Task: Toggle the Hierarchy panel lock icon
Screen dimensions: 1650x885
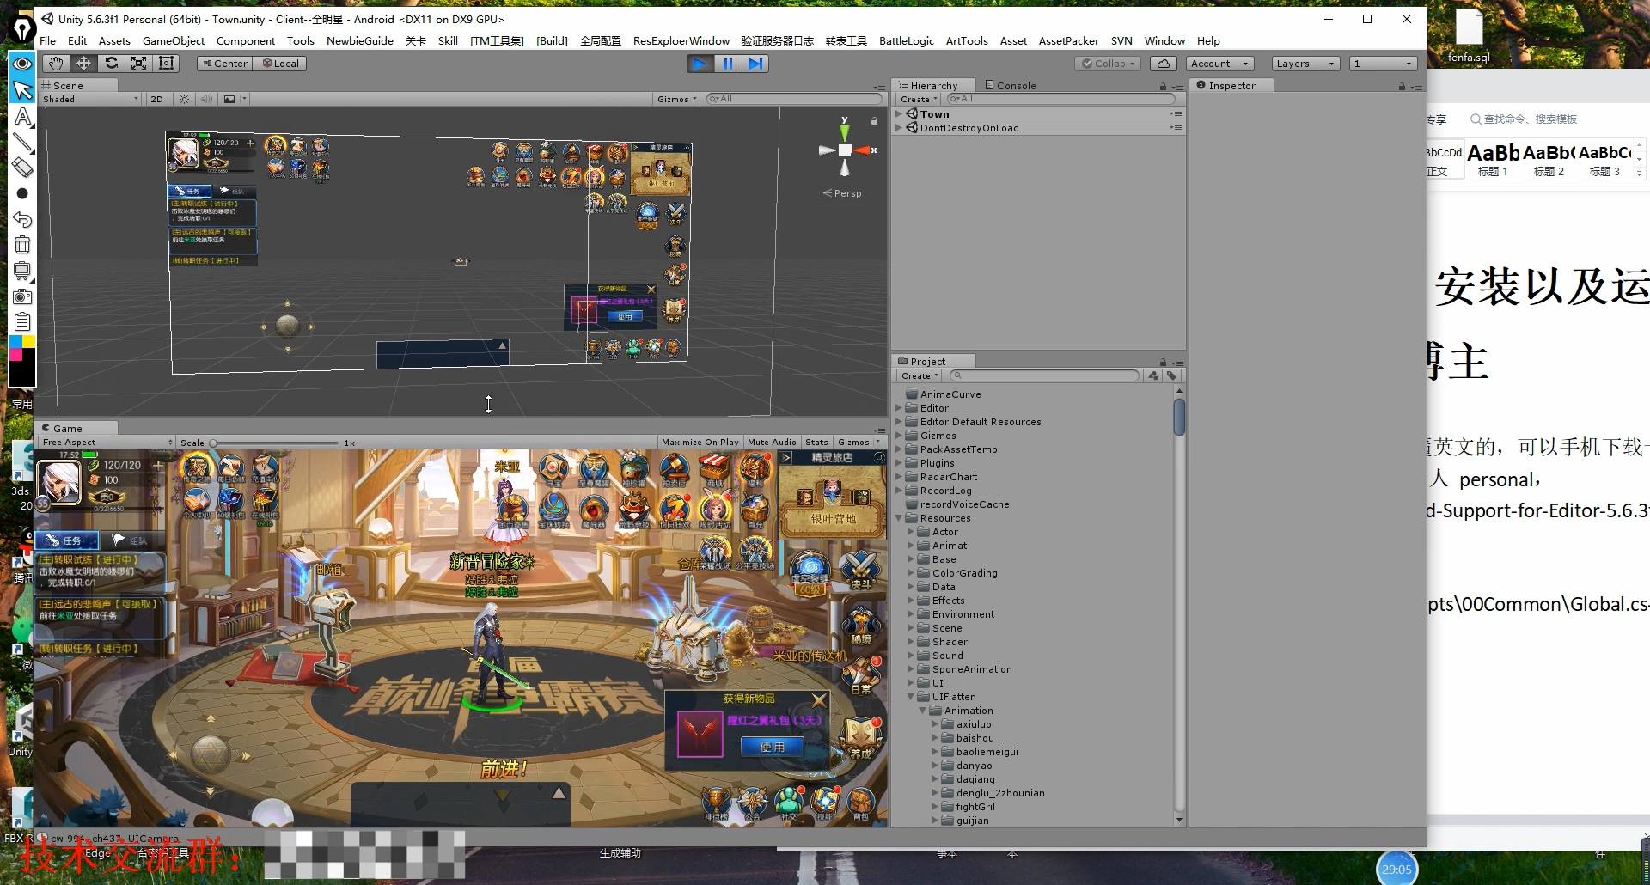Action: (1163, 87)
